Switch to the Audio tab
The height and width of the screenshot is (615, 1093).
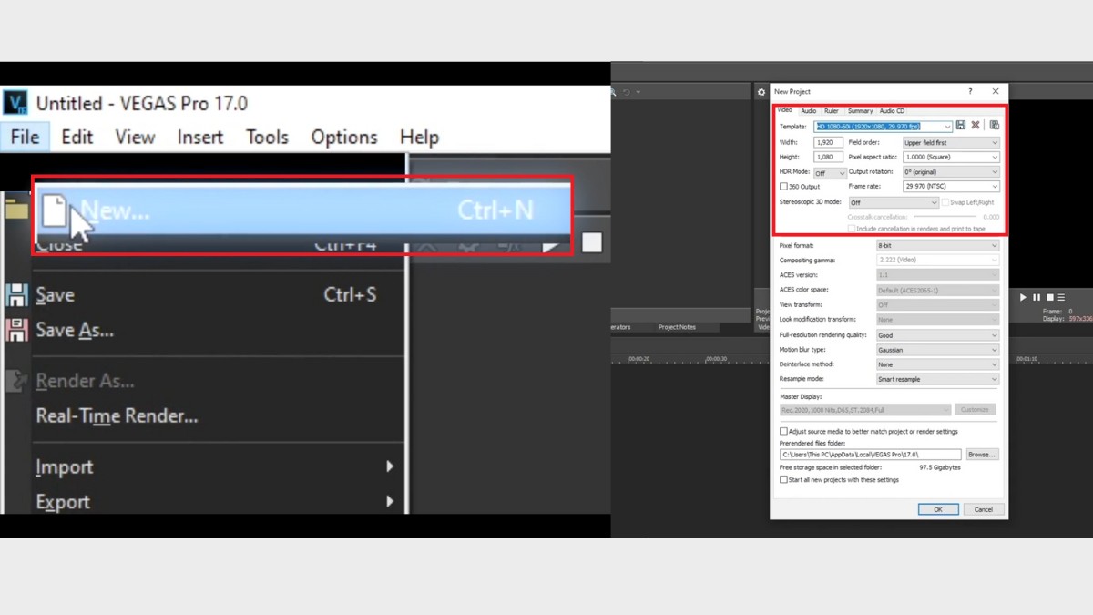808,111
